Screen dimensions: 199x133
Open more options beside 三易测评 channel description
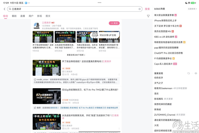pos(119,28)
